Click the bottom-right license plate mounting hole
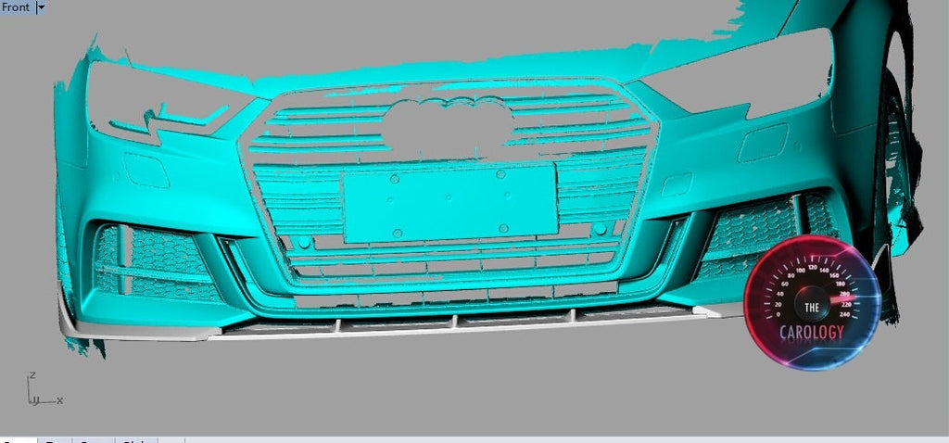Viewport: 949px width, 443px height. point(502,228)
